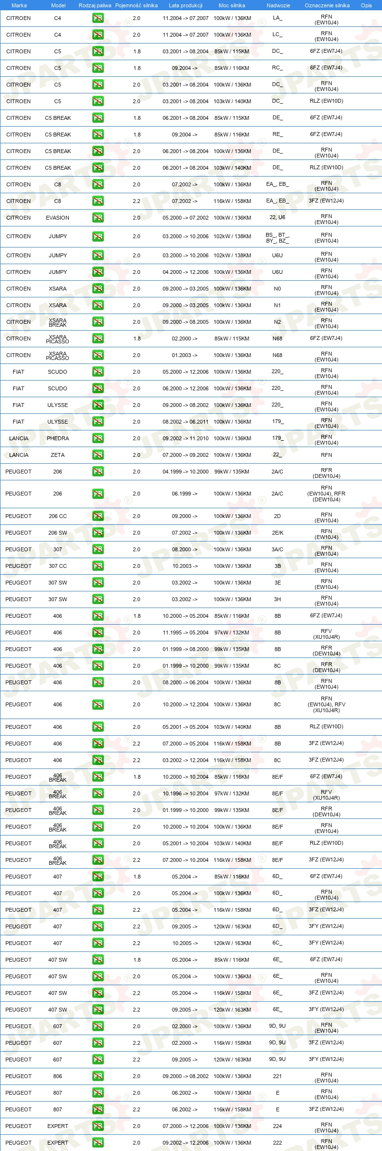Click fuel icon for Peugeot 807 2.2
Viewport: 382px width, 1151px height.
(x=98, y=1109)
